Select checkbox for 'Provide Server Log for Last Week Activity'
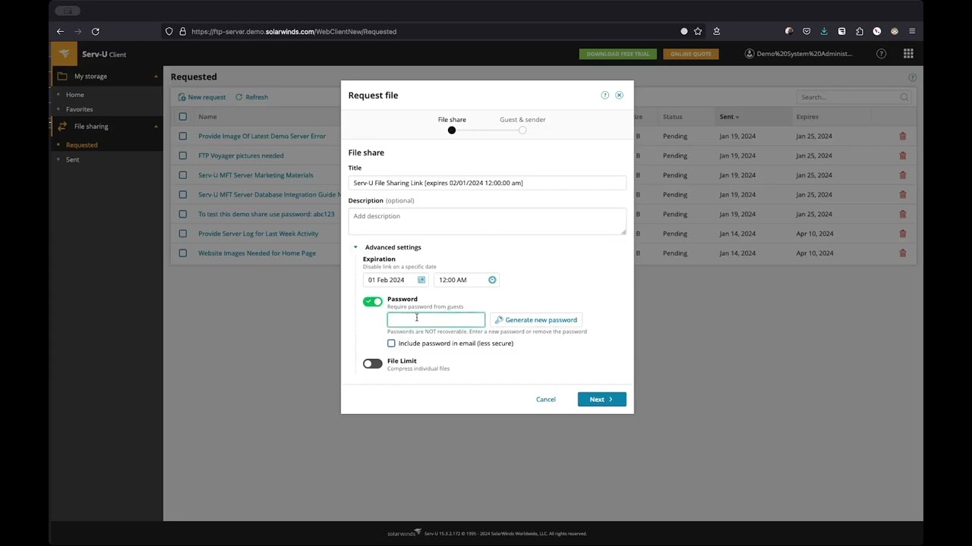Viewport: 972px width, 546px height. (182, 234)
